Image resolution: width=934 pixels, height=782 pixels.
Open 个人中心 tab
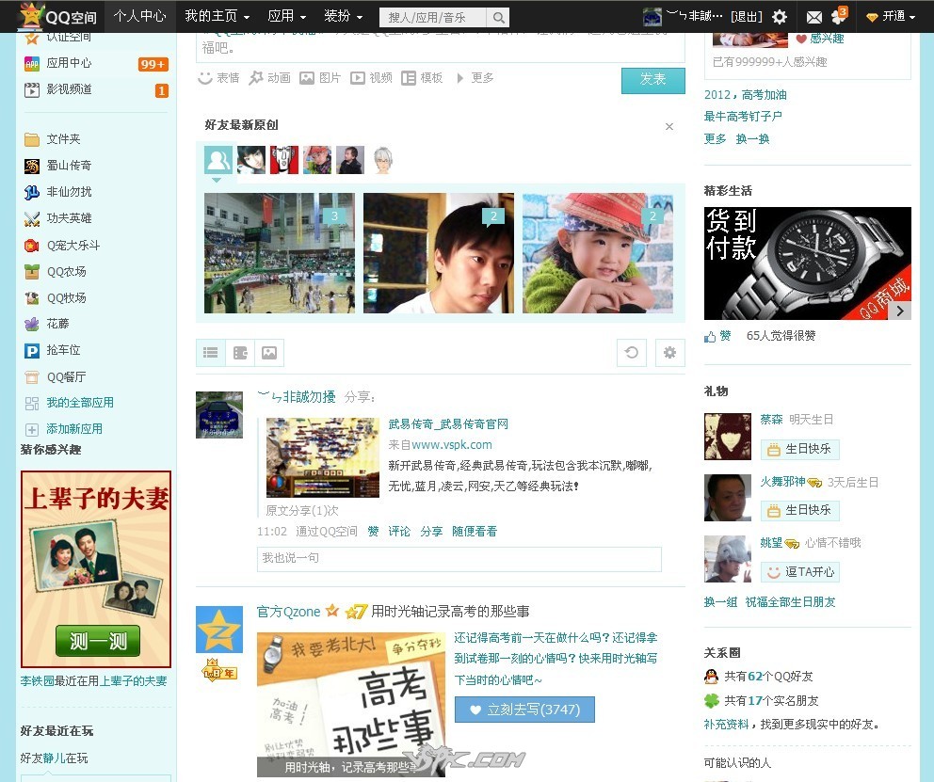(x=140, y=16)
